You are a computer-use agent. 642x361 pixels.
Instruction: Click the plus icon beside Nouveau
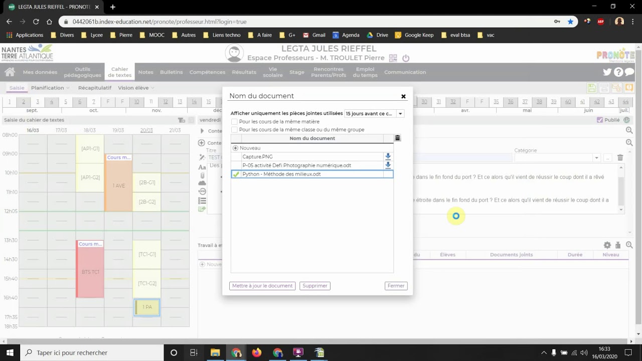(x=235, y=148)
